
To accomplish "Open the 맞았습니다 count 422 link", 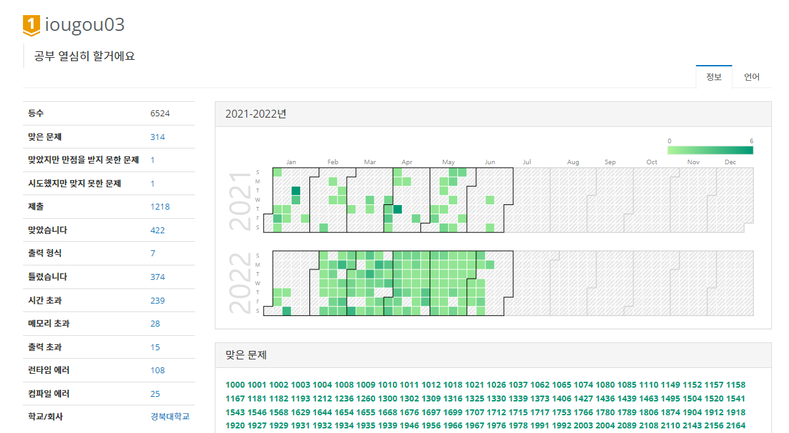I will coord(158,231).
